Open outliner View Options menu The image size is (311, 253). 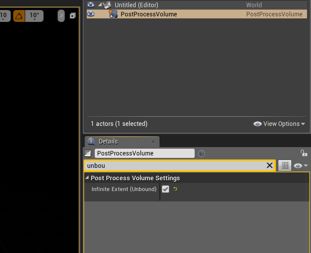[x=279, y=124]
